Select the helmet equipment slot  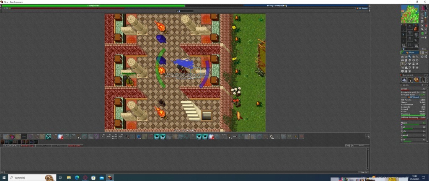410,26
